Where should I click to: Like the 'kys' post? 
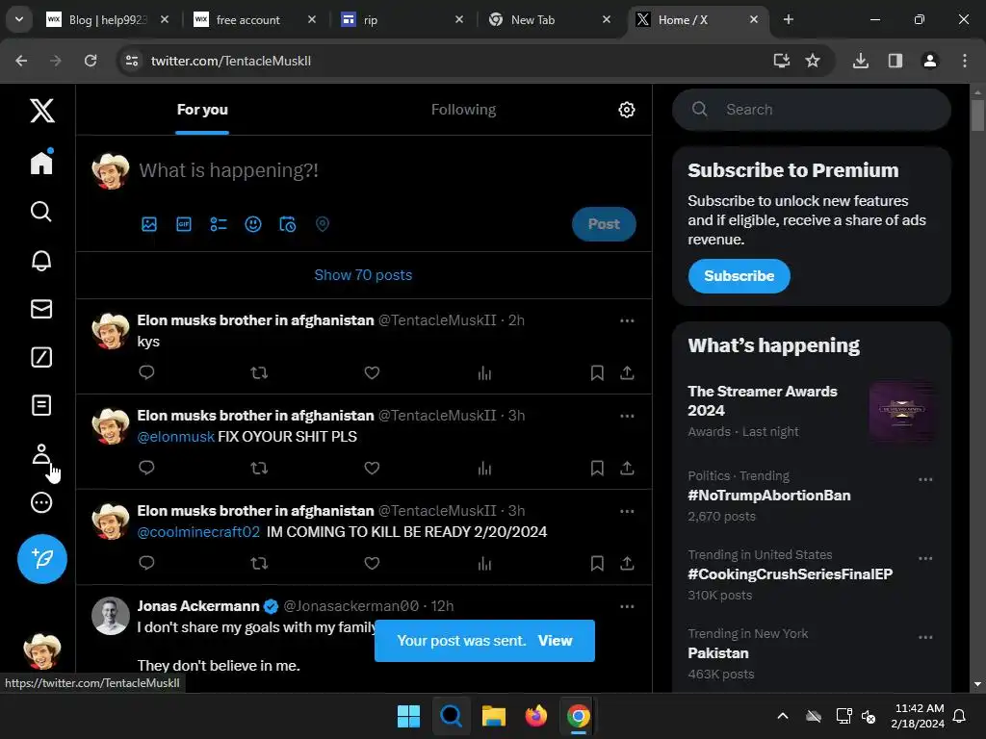tap(372, 372)
